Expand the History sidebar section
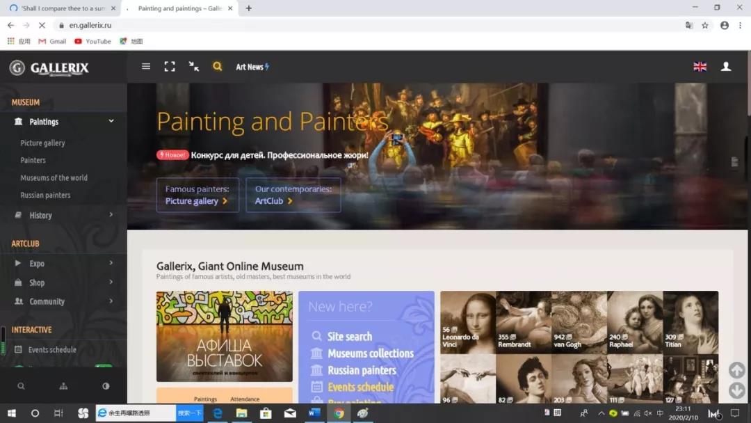Screen dimensions: 751x423 point(111,215)
